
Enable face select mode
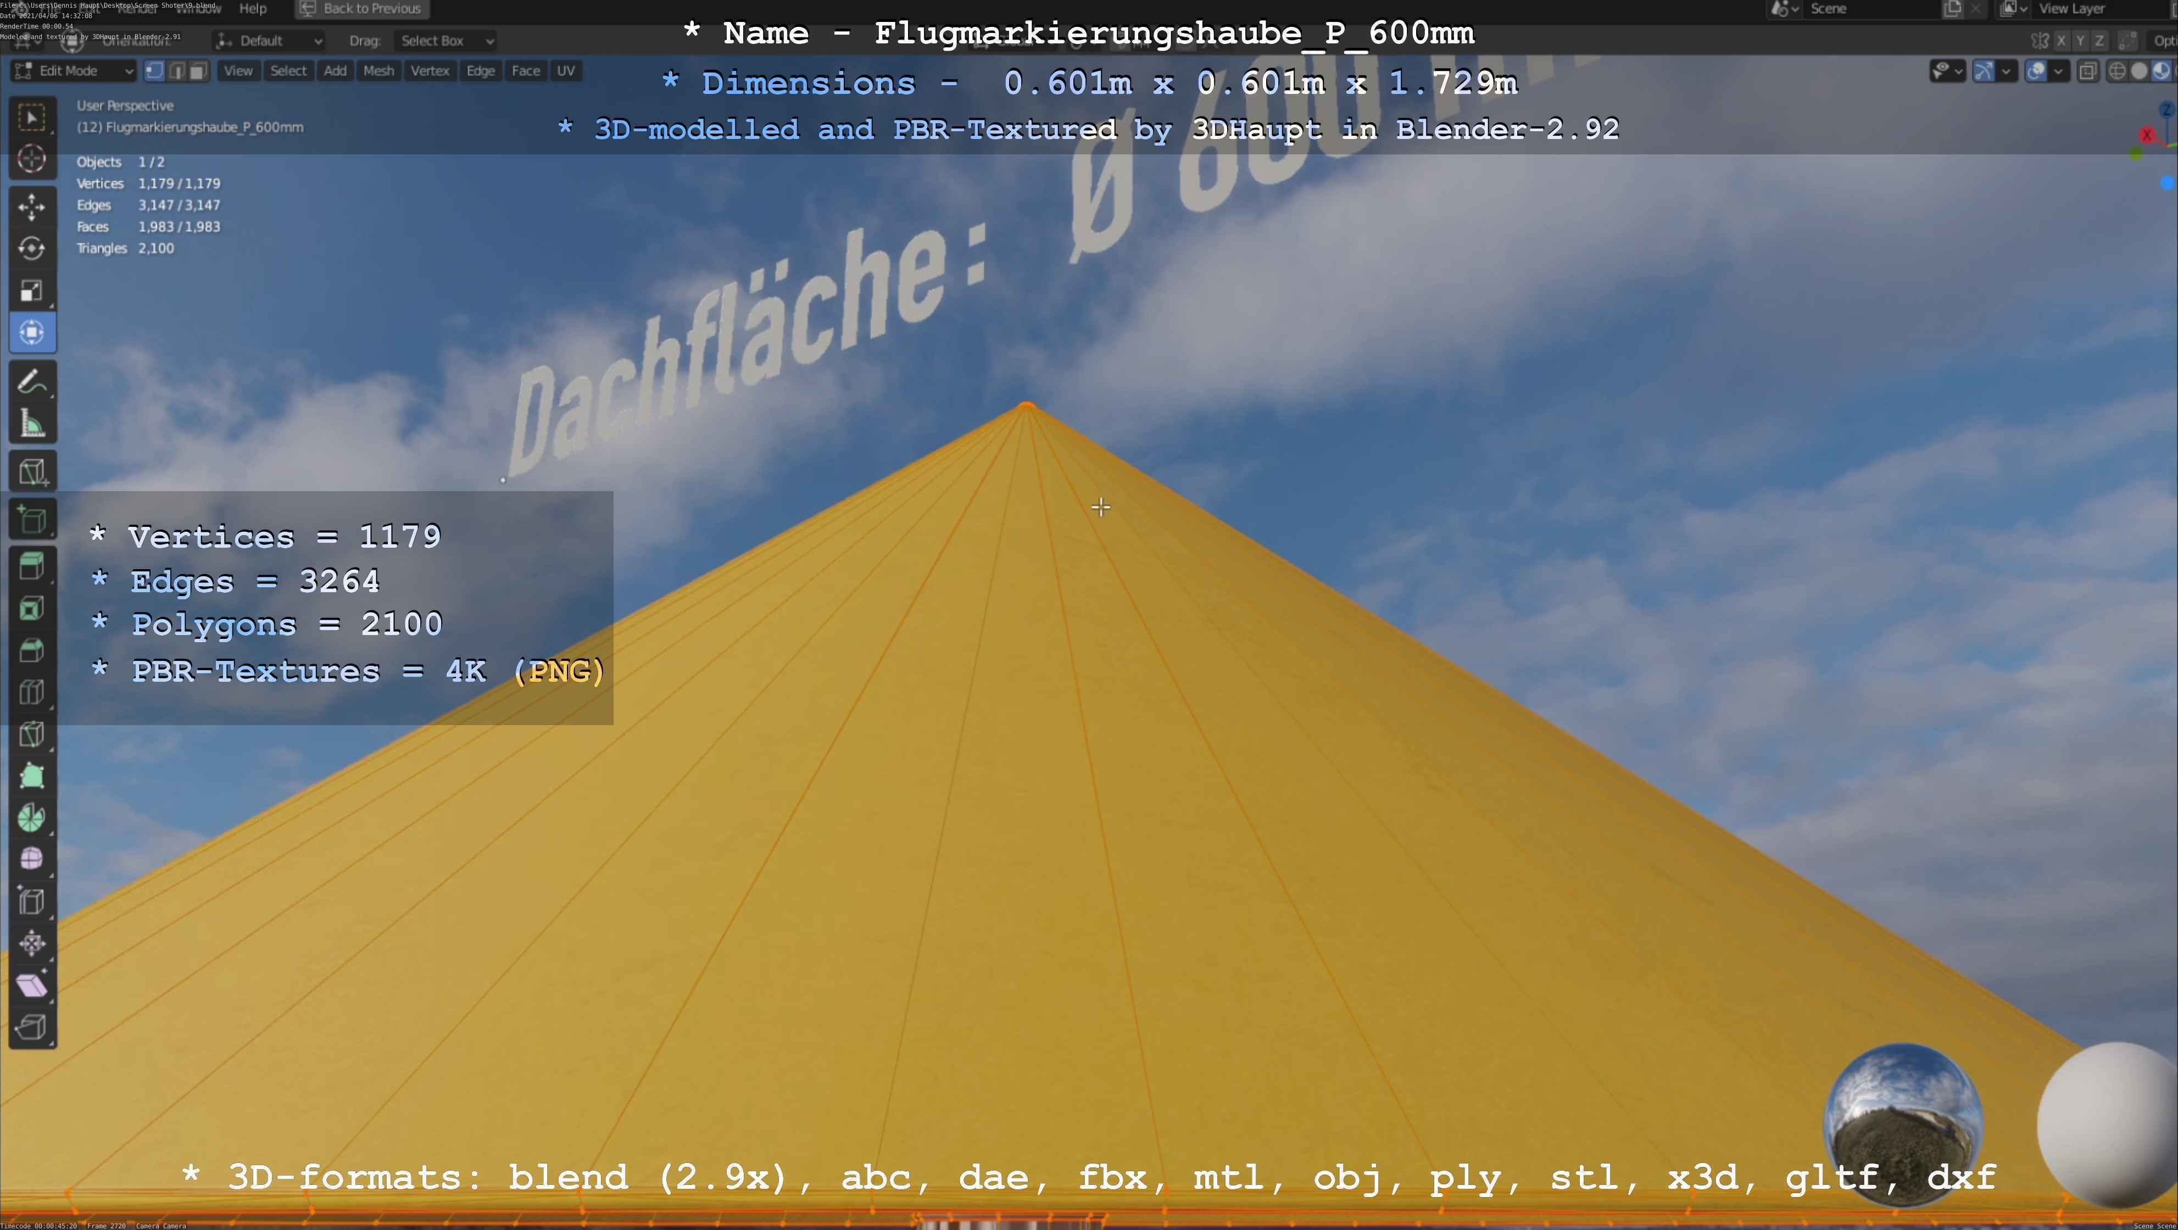(198, 71)
